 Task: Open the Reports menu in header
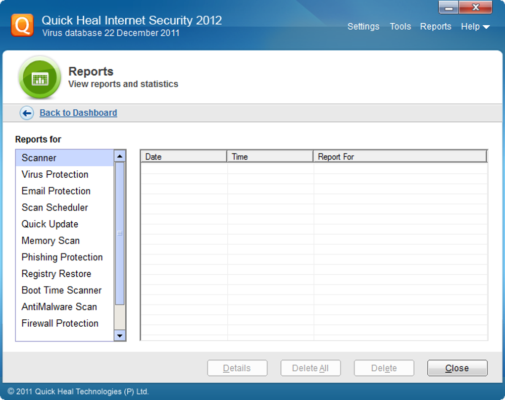coord(435,26)
